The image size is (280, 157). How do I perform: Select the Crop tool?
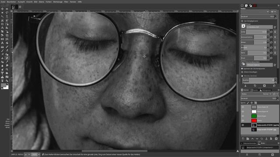(x=2, y=24)
